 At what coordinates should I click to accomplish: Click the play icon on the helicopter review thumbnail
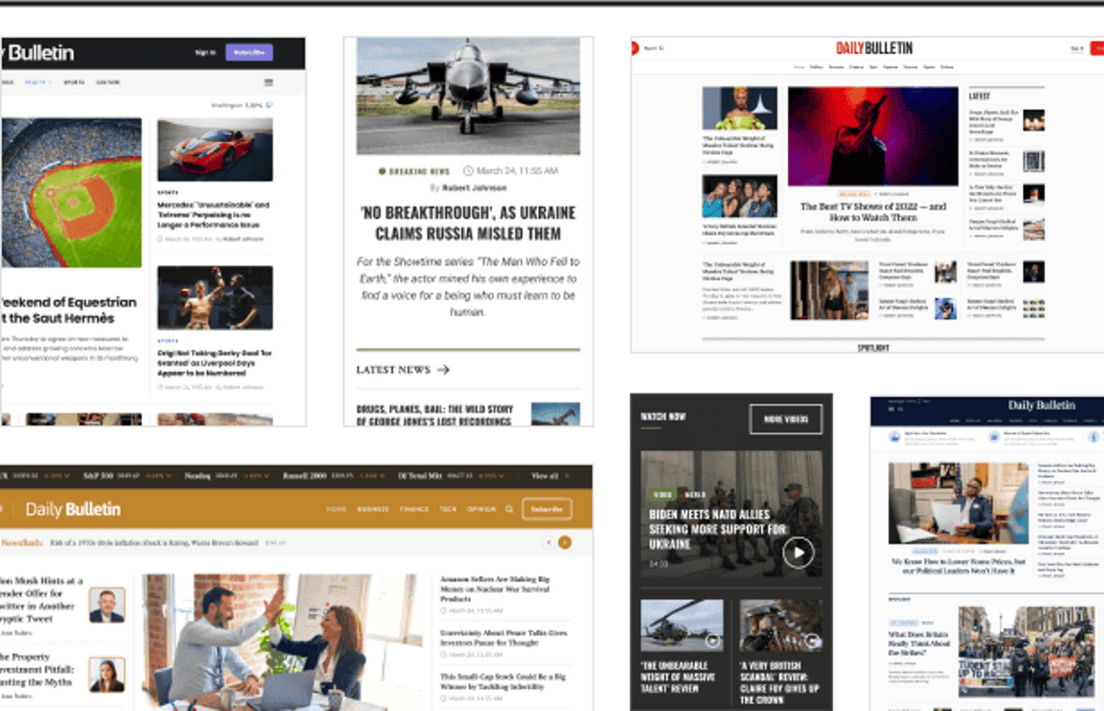tap(713, 639)
